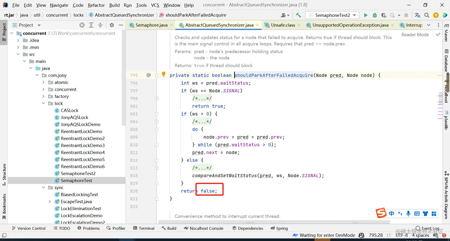The width and height of the screenshot is (450, 241).
Task: Click the Sogou S logo icon
Action: click(x=381, y=213)
